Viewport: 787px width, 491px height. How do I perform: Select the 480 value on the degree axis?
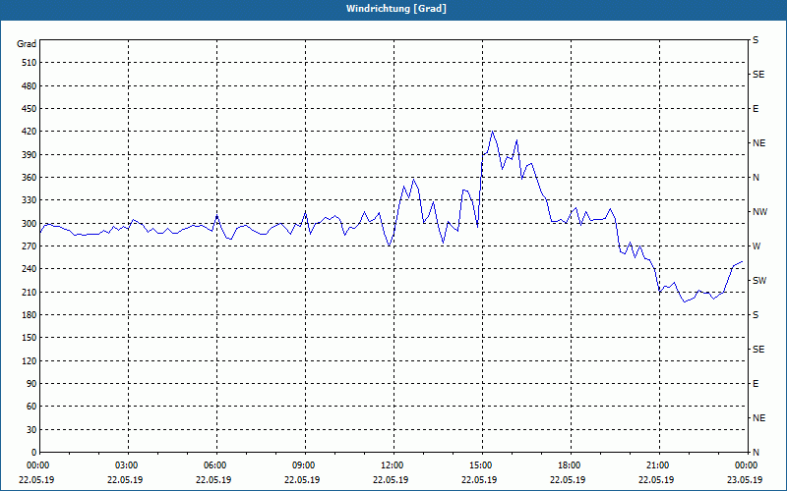30,86
